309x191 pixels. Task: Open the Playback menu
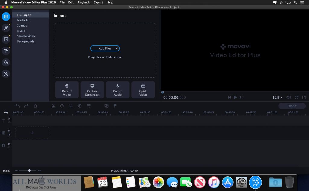[84, 2]
